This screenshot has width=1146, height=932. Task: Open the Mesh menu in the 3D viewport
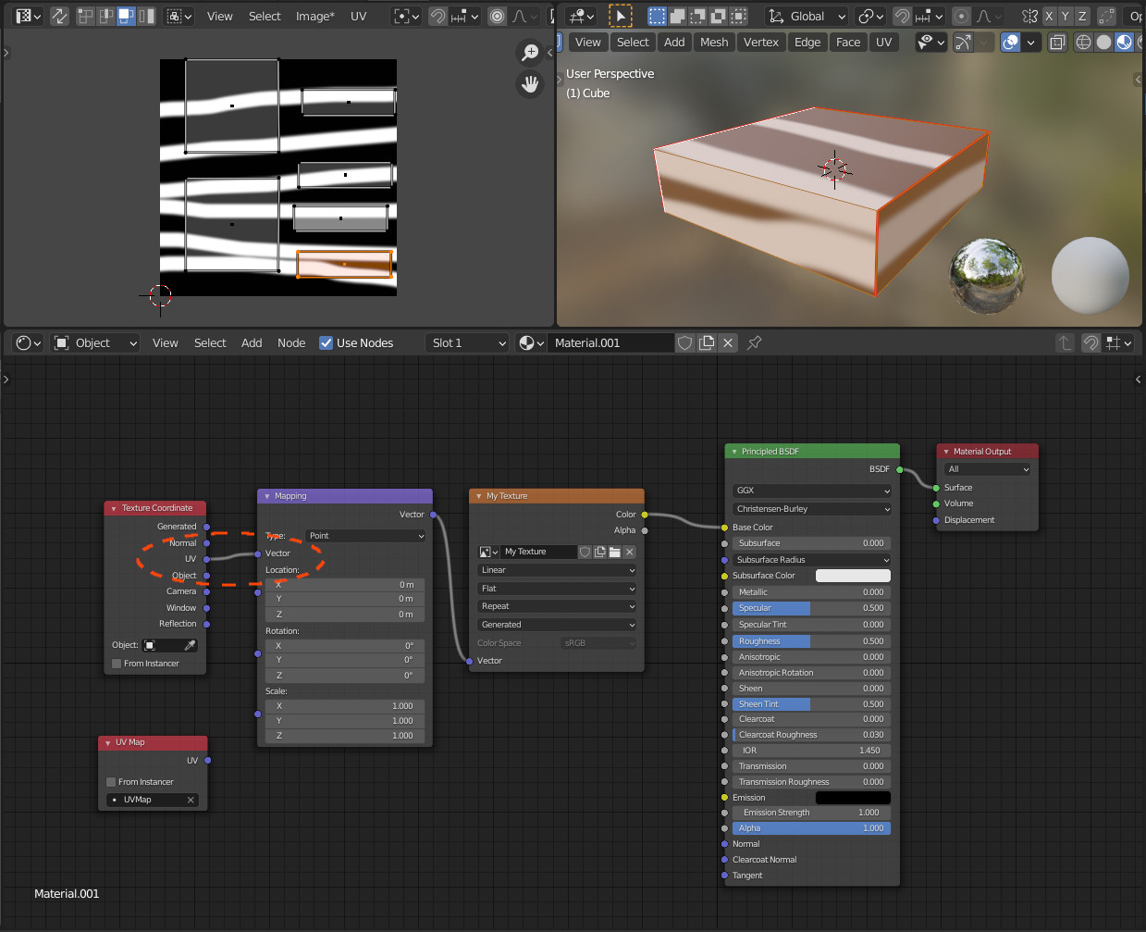[713, 42]
